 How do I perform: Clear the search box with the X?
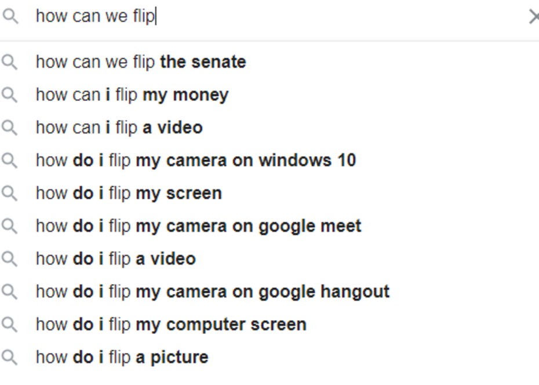533,17
